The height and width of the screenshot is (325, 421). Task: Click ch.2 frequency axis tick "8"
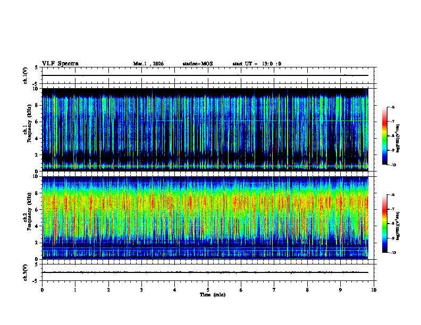[x=37, y=193]
